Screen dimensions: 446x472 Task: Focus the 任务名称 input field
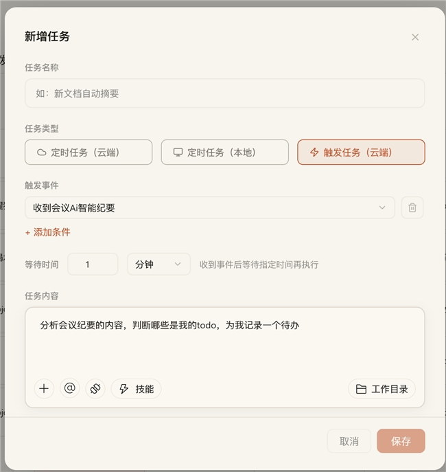(224, 93)
